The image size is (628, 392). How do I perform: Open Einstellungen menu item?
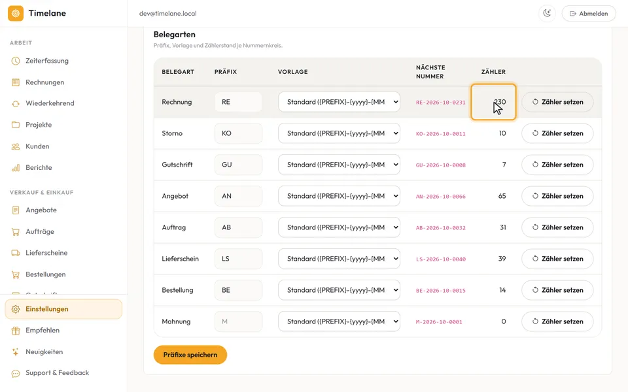click(x=63, y=309)
